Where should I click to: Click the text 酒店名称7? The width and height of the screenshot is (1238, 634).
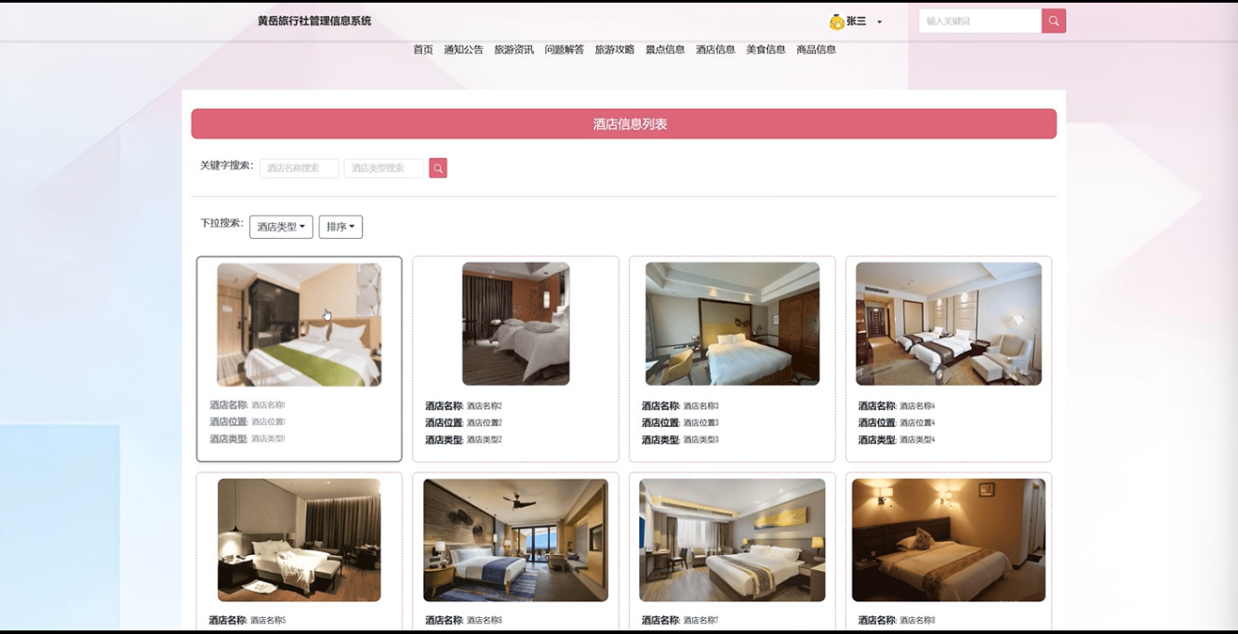tap(701, 621)
